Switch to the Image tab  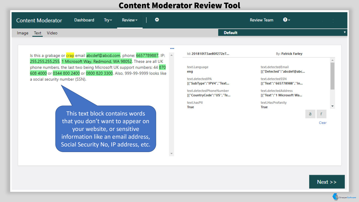22,33
